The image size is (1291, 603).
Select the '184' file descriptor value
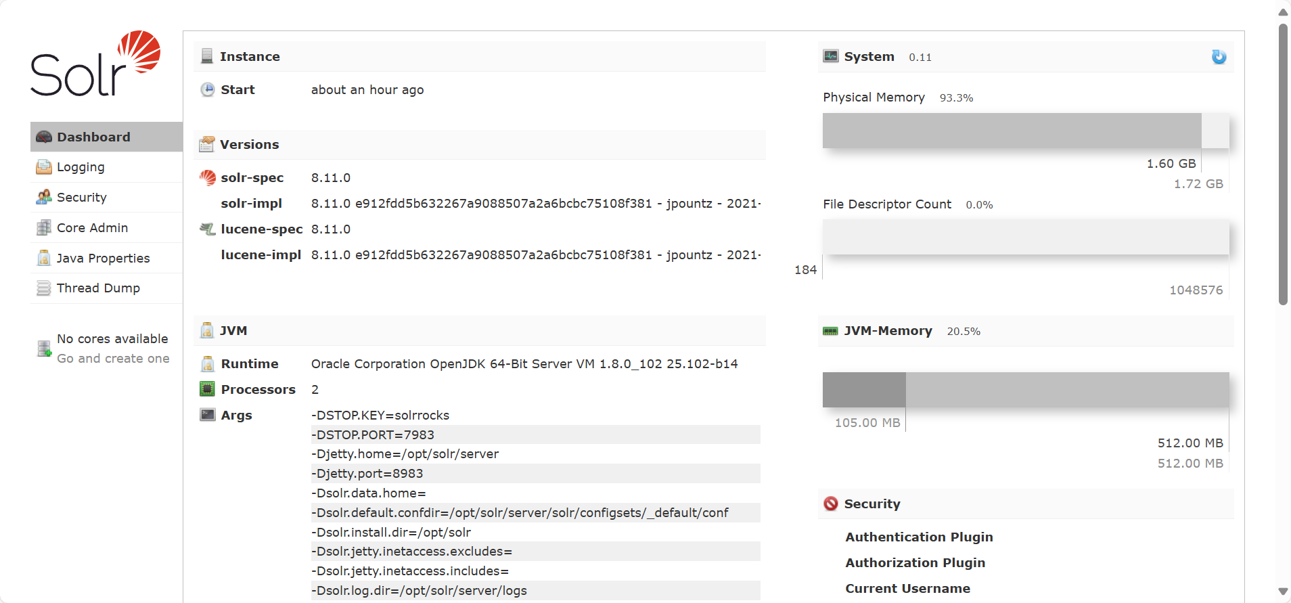click(x=805, y=270)
